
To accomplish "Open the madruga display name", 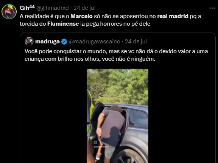I will click(x=47, y=42).
